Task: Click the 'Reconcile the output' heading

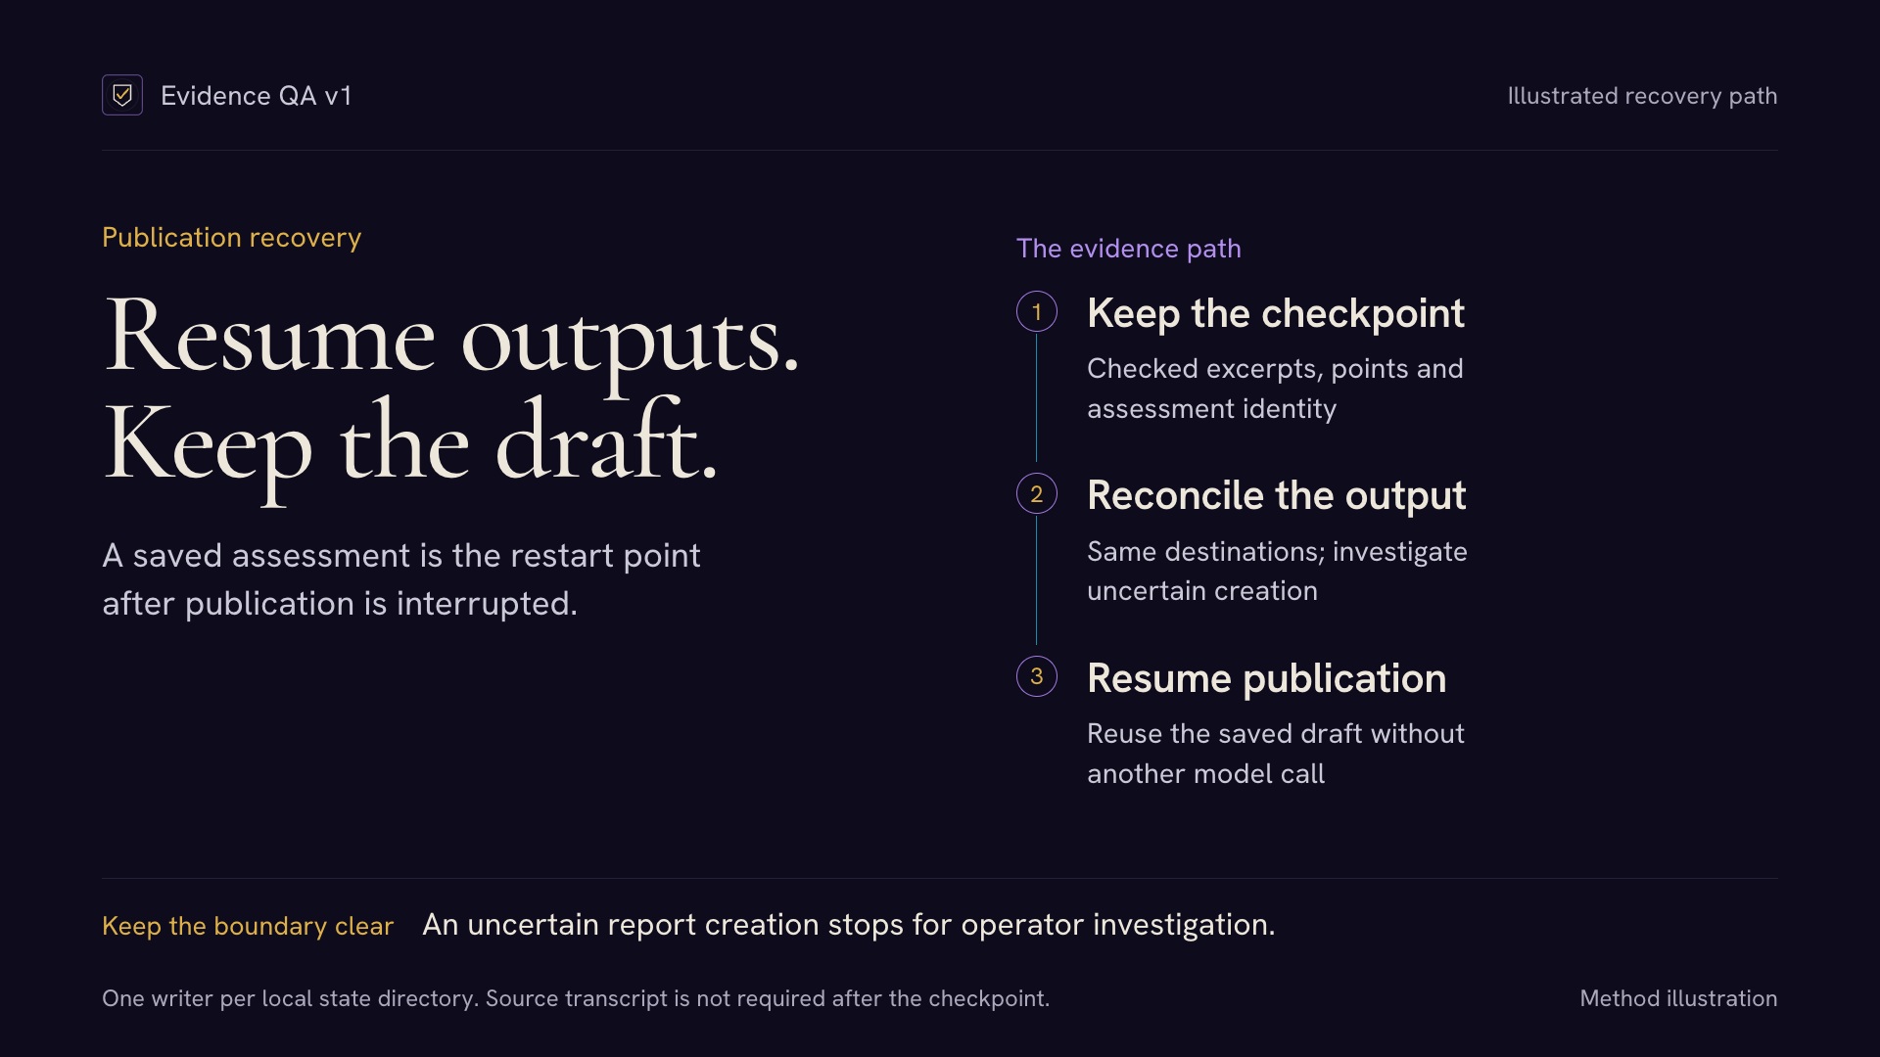Action: [1277, 496]
